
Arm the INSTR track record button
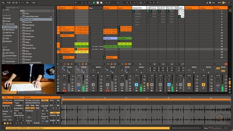pyautogui.click(x=64, y=91)
